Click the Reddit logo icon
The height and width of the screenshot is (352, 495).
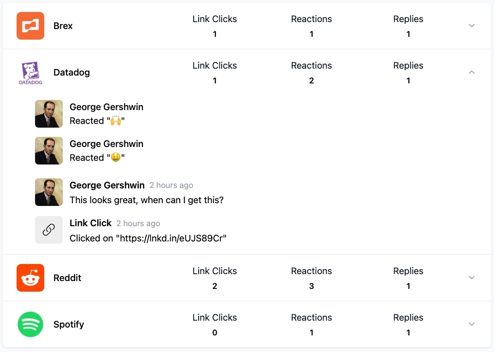click(30, 278)
